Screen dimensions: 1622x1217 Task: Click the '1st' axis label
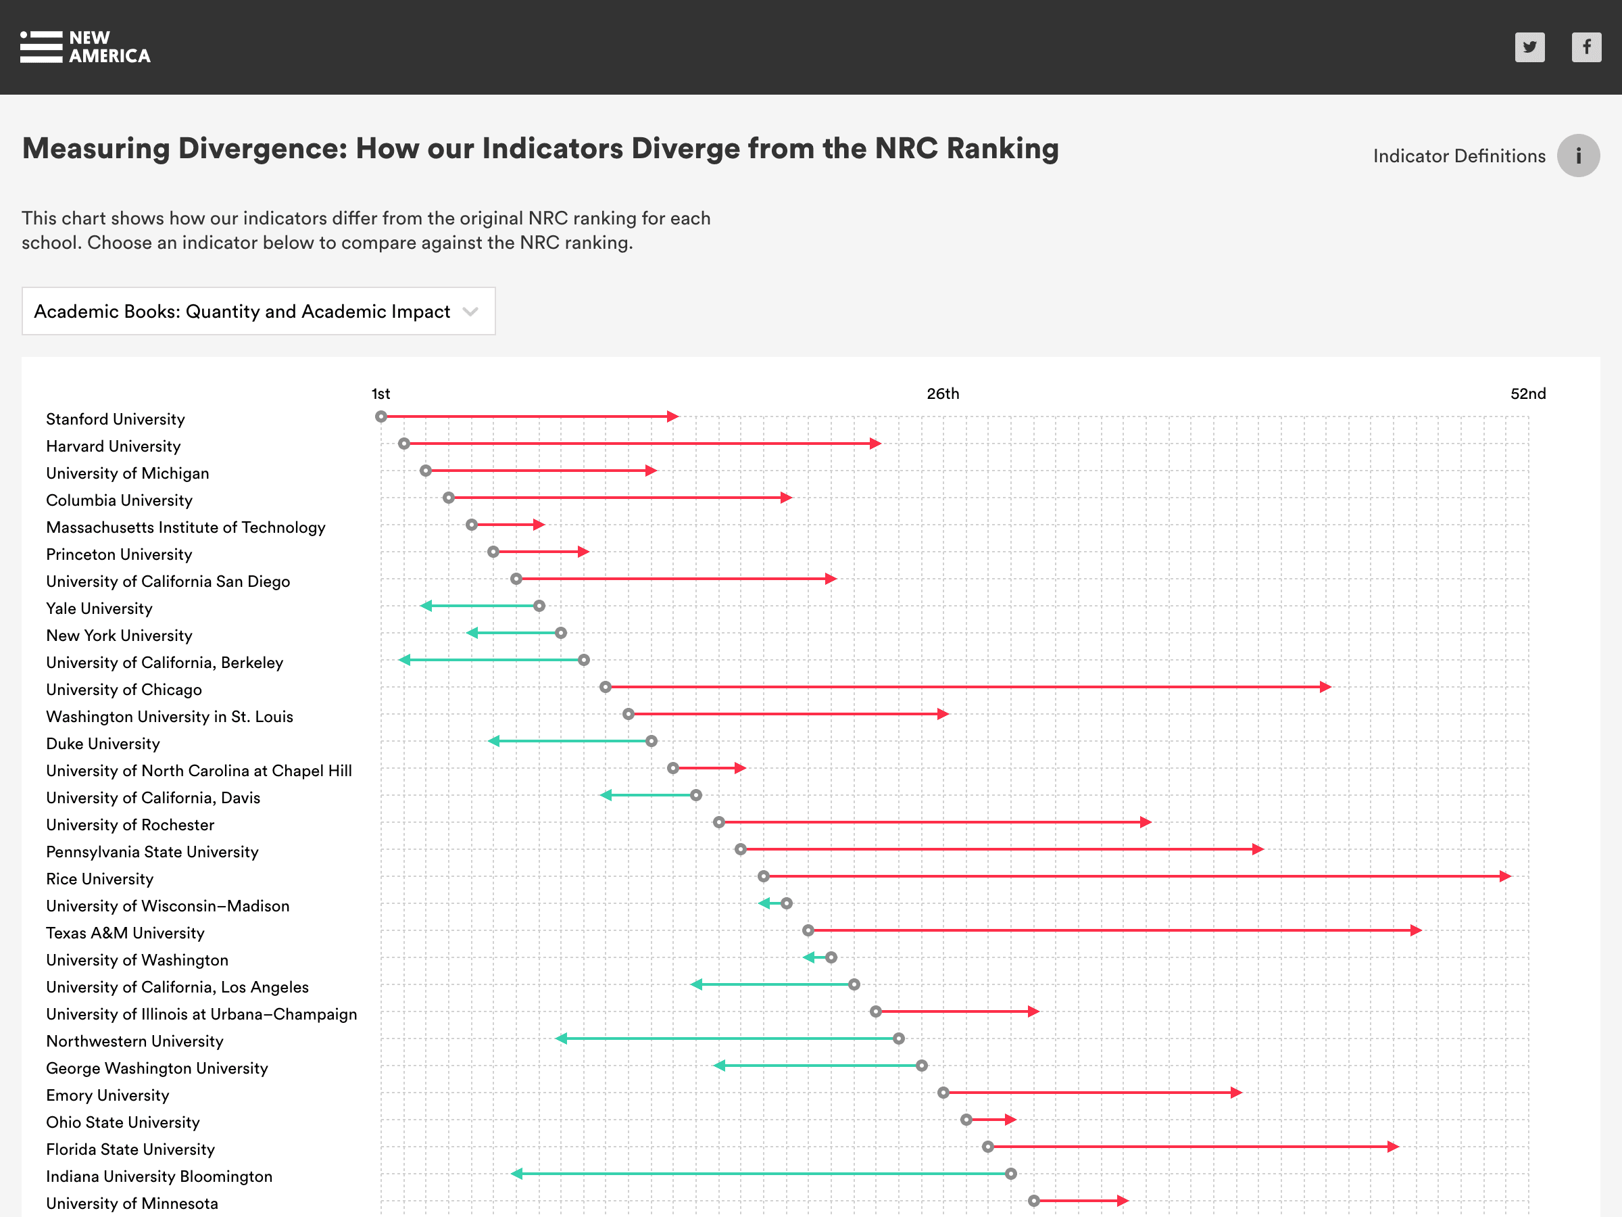point(380,394)
